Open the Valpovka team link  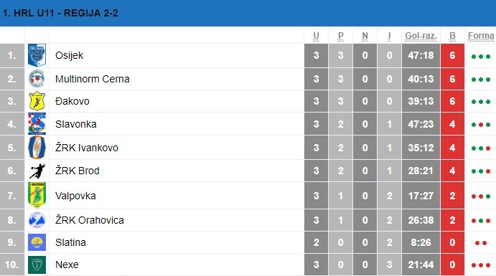[75, 196]
